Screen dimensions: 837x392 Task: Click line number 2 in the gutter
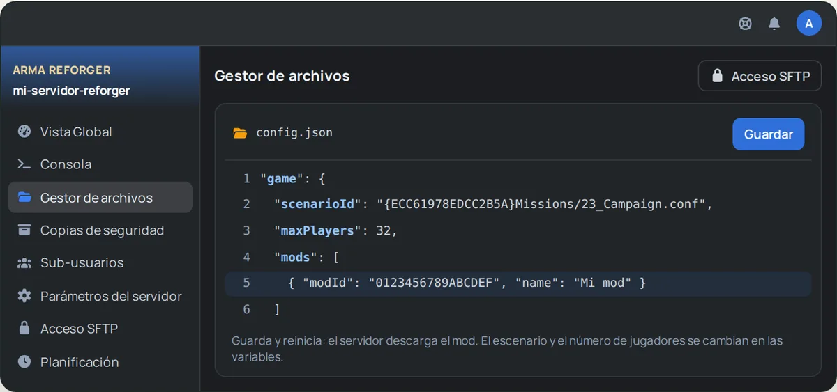click(246, 204)
